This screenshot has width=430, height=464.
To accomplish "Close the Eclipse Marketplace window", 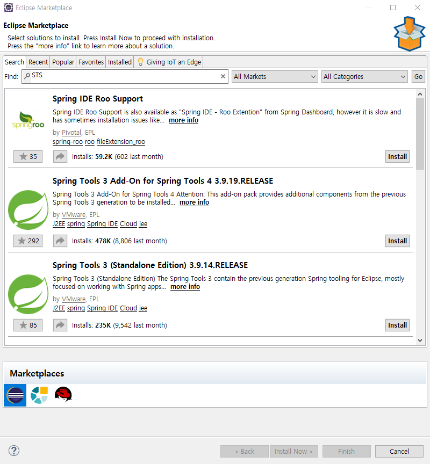I will pos(418,8).
